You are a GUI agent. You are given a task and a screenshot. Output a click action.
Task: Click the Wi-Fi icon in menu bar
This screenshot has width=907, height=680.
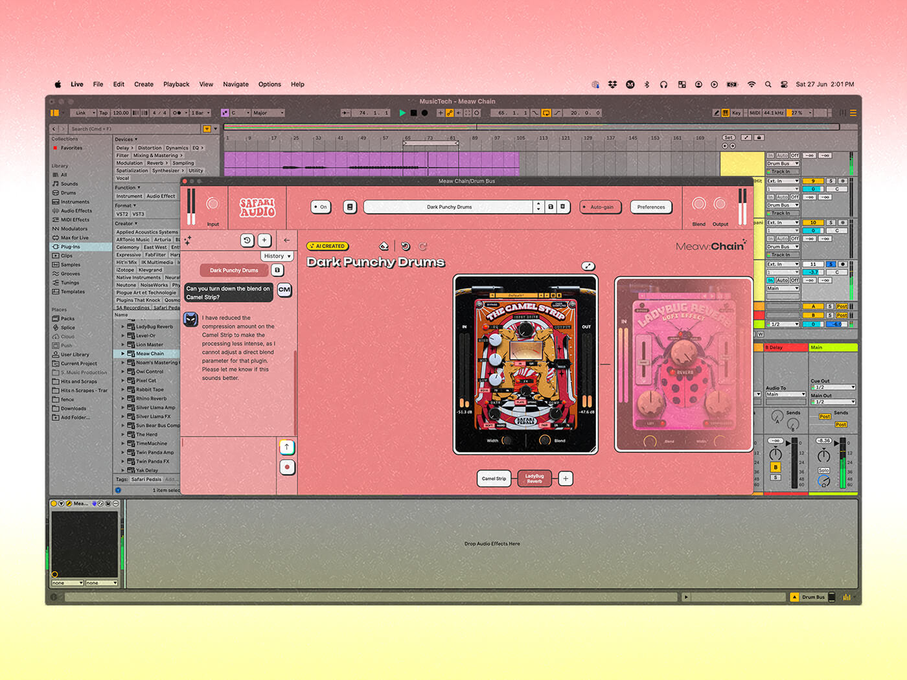tap(752, 84)
